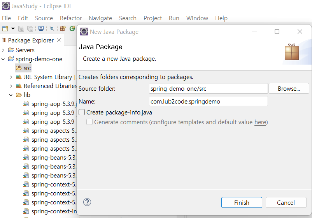Expand the Referenced Libraries node

(11, 86)
